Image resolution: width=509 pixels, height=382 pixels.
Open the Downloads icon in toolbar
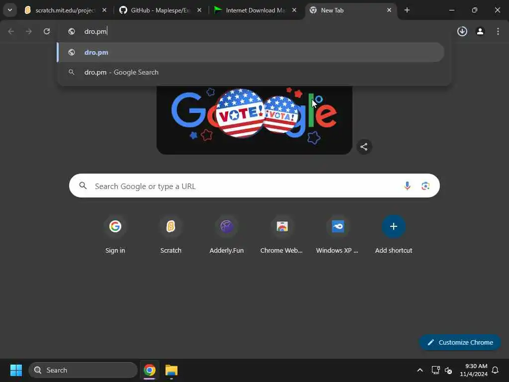tap(462, 31)
